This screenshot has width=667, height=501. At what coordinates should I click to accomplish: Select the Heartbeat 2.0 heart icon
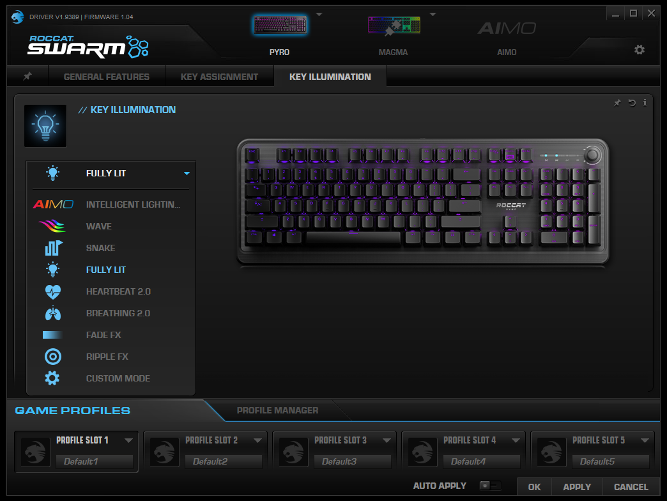(x=53, y=291)
